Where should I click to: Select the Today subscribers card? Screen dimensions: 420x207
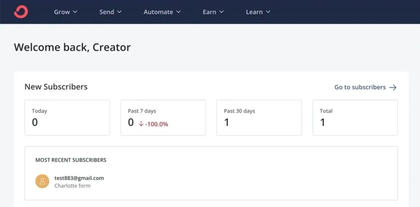coord(67,118)
